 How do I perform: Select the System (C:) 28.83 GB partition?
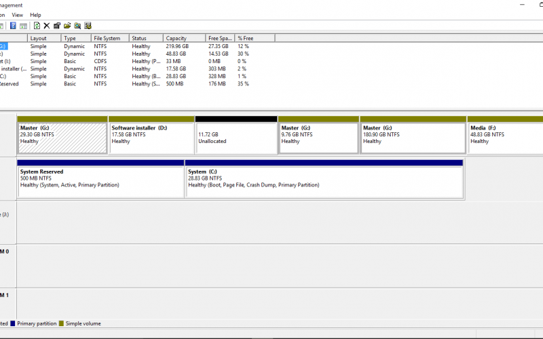pyautogui.click(x=324, y=182)
